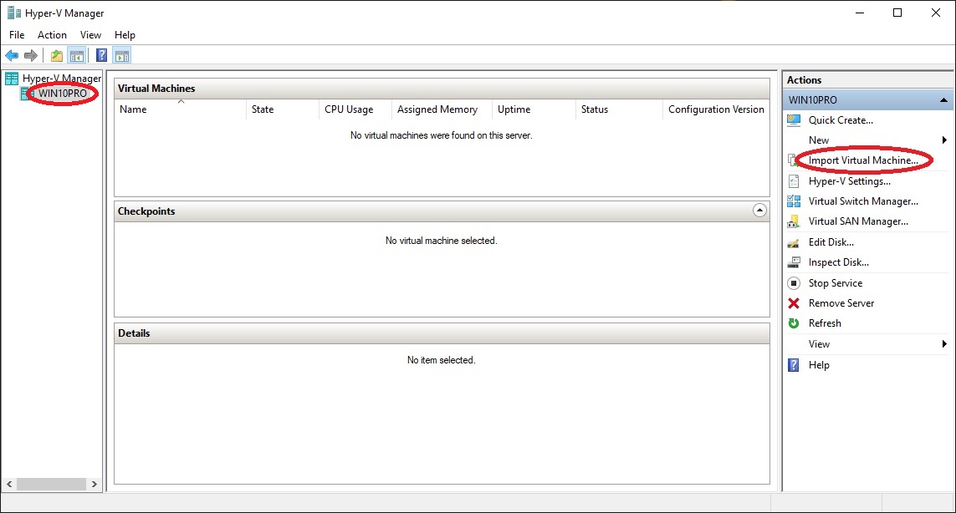Click Help label in Actions pane
The image size is (956, 513).
819,365
